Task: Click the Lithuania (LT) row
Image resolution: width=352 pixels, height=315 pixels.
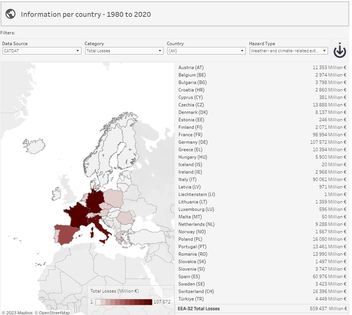Action: pyautogui.click(x=262, y=202)
